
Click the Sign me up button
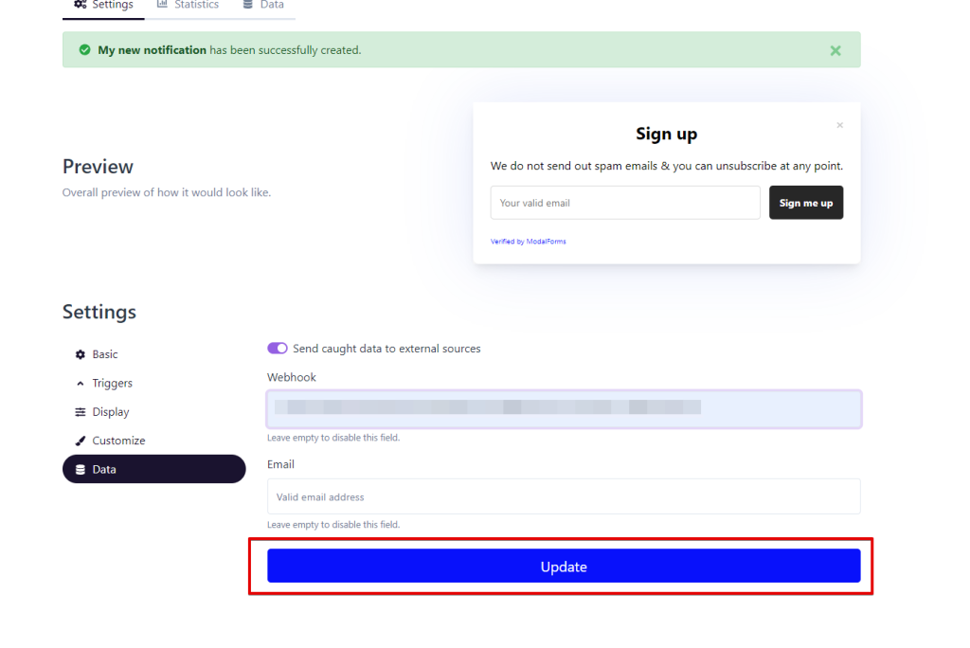[806, 203]
